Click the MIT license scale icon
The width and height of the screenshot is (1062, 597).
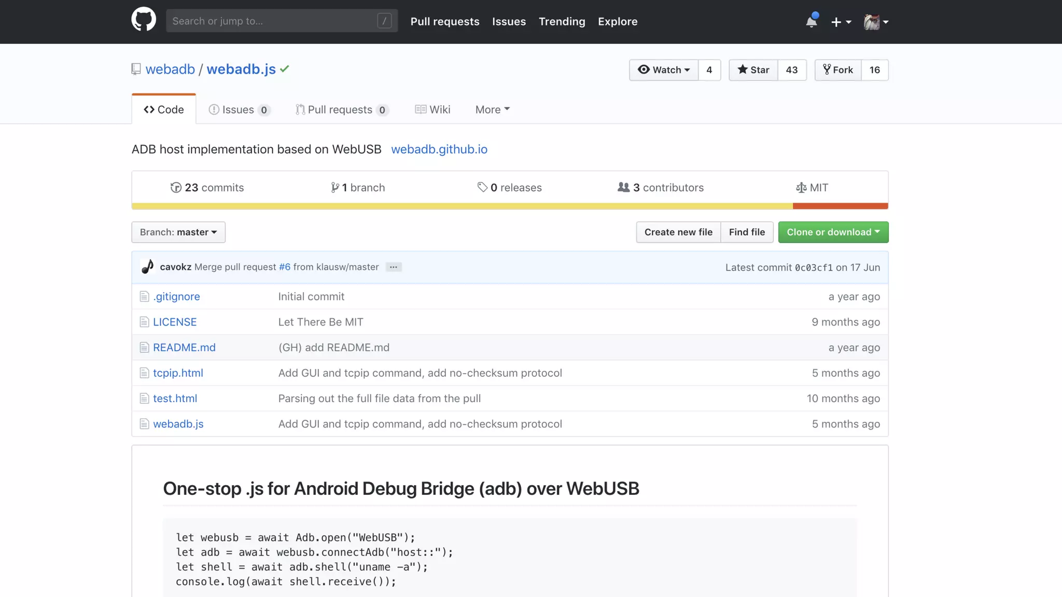[801, 188]
